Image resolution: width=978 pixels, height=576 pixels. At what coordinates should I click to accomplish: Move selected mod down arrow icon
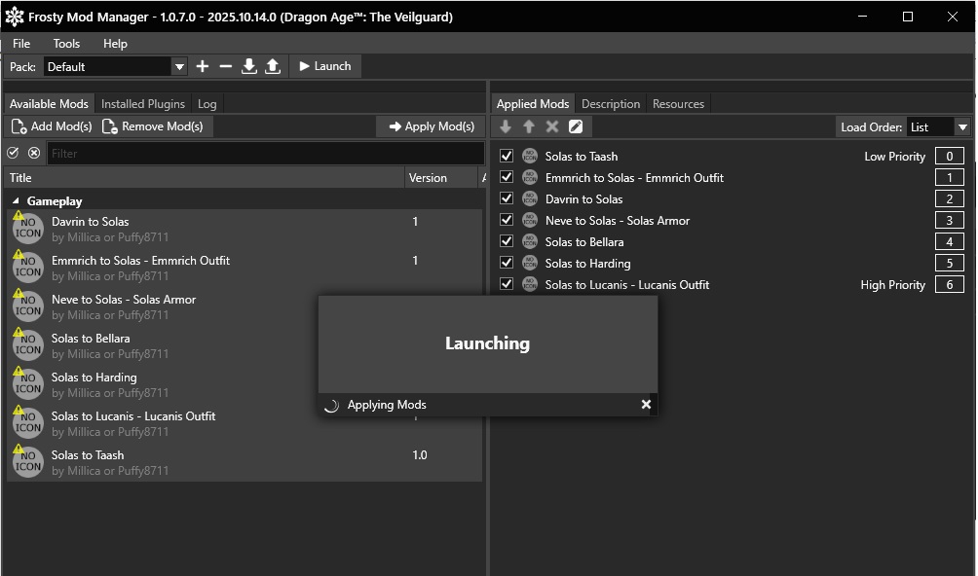pos(506,126)
